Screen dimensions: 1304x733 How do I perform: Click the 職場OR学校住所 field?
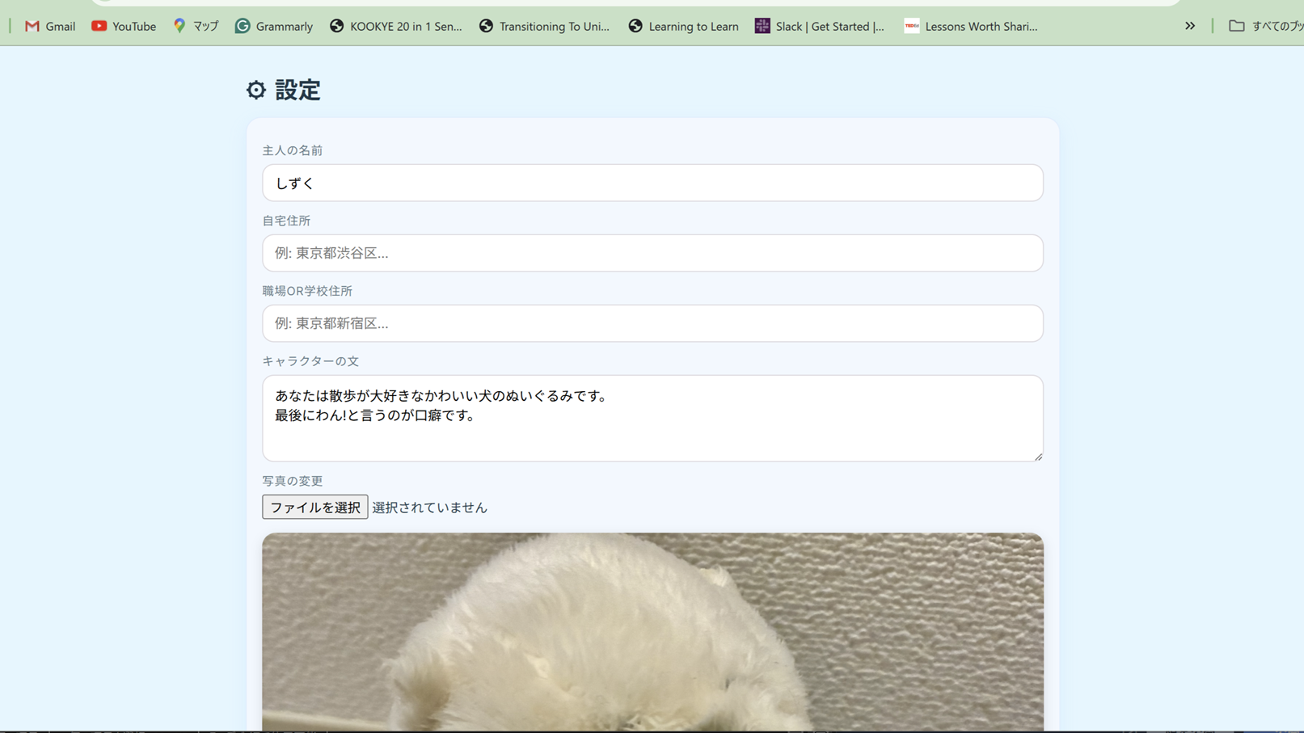point(652,323)
